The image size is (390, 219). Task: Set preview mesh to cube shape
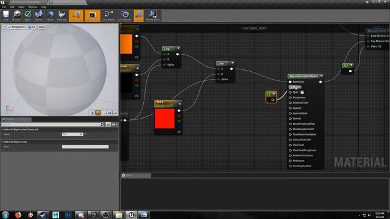[x=110, y=113]
